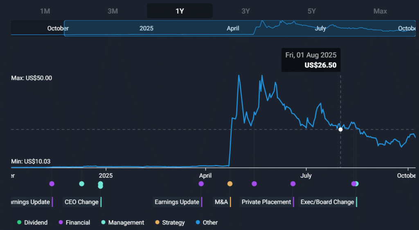Open the M&A event label
Screen dimensions: 419x230
(222, 202)
